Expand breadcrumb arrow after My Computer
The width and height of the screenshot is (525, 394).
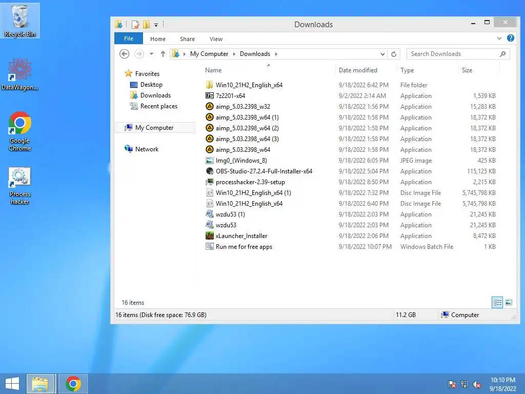(x=234, y=54)
